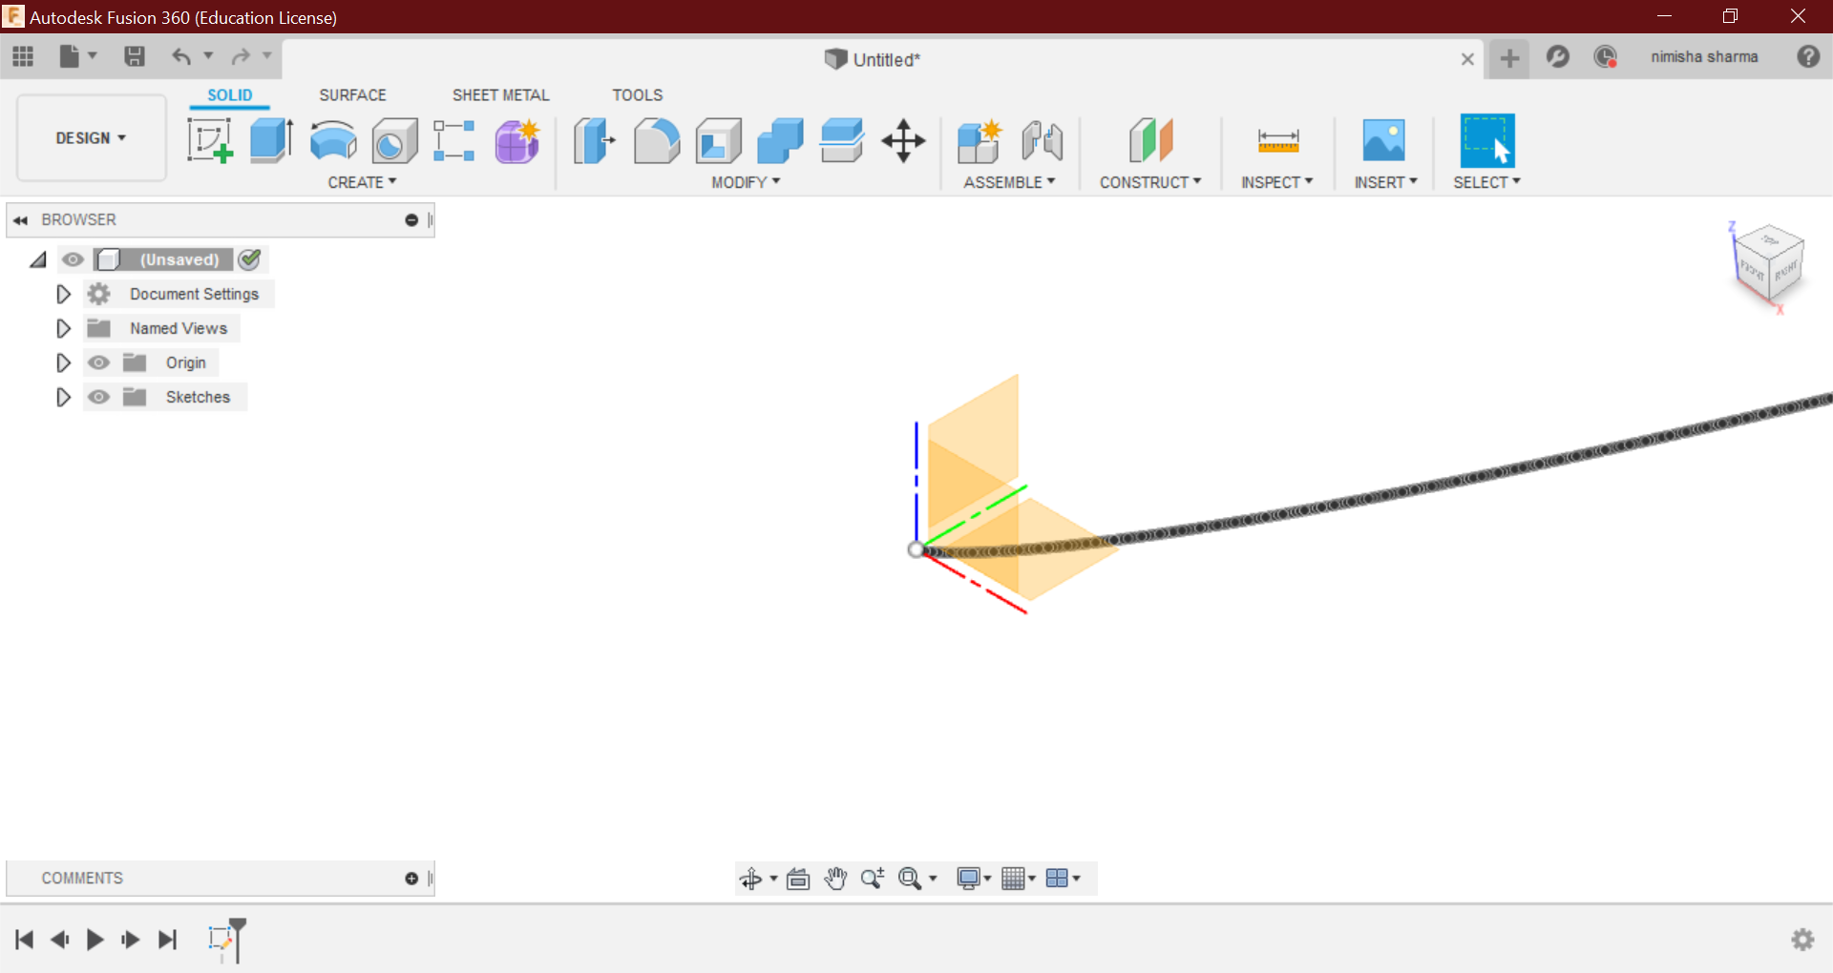Open timeline settings gear

1802,940
